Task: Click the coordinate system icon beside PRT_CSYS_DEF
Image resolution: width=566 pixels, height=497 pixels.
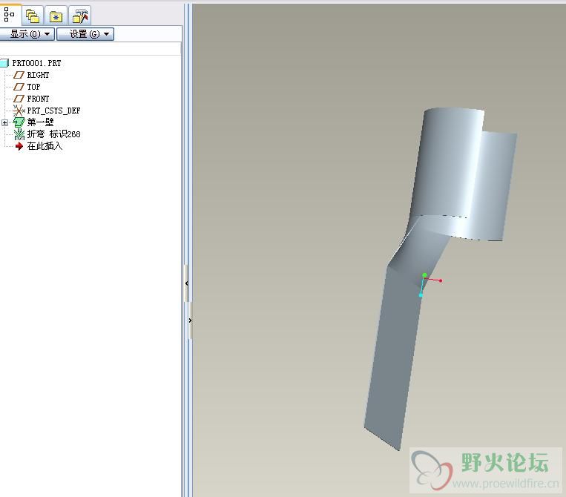Action: coord(19,111)
